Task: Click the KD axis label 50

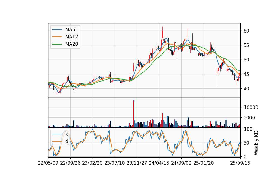Action: pos(246,143)
